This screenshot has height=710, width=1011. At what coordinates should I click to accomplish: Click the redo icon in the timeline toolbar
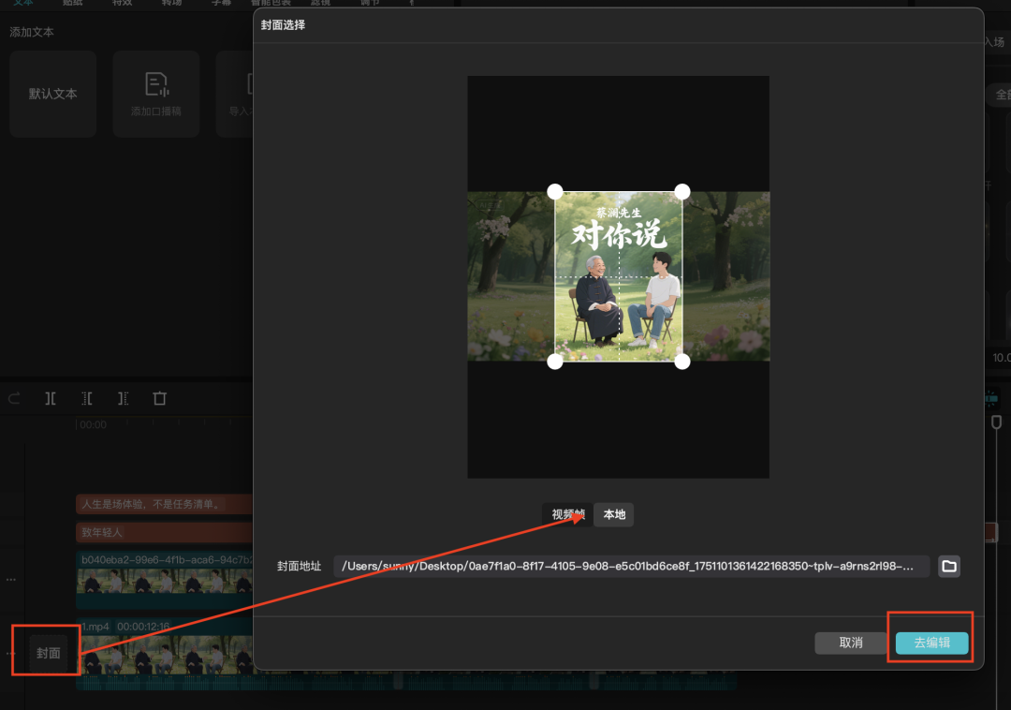click(x=13, y=398)
